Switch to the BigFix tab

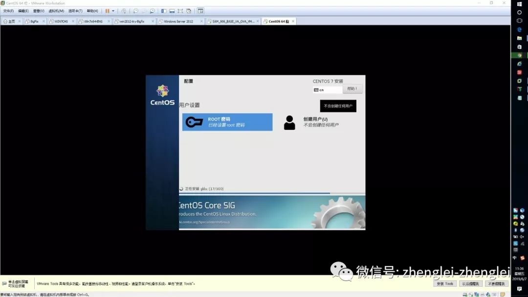coord(34,21)
